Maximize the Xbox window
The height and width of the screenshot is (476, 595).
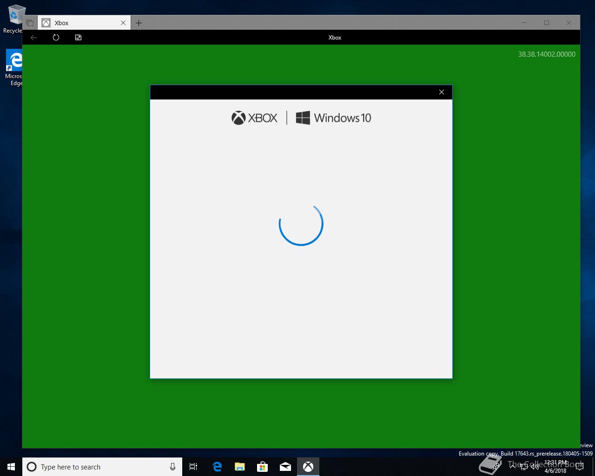click(x=547, y=23)
